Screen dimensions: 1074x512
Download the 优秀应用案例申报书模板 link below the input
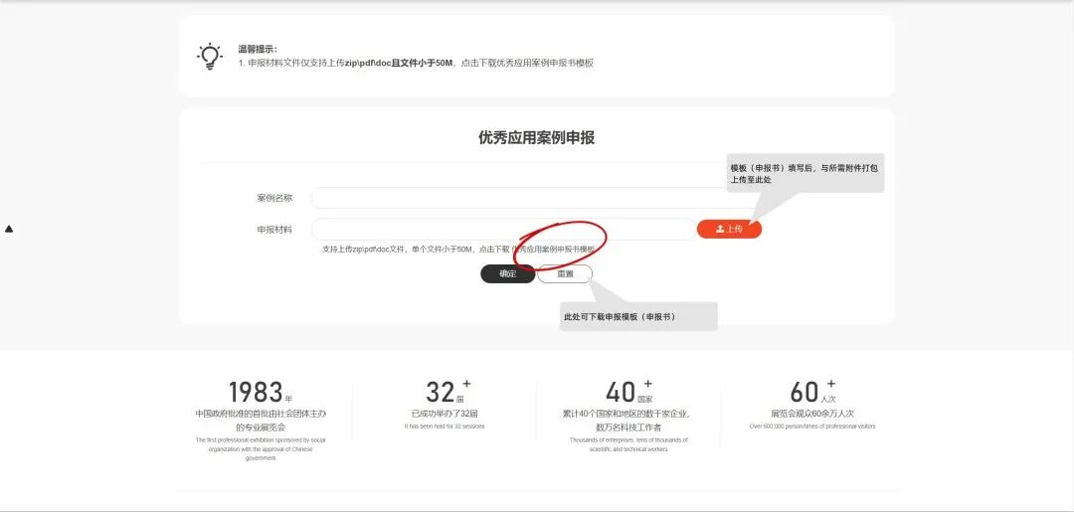coord(554,250)
